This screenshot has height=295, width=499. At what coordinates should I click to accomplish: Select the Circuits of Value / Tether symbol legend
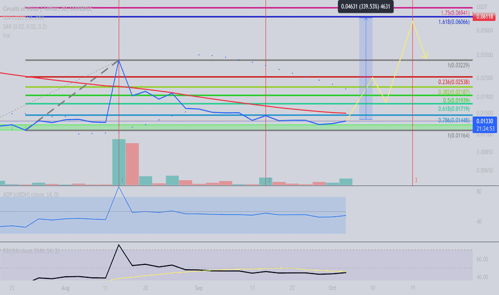[48, 9]
